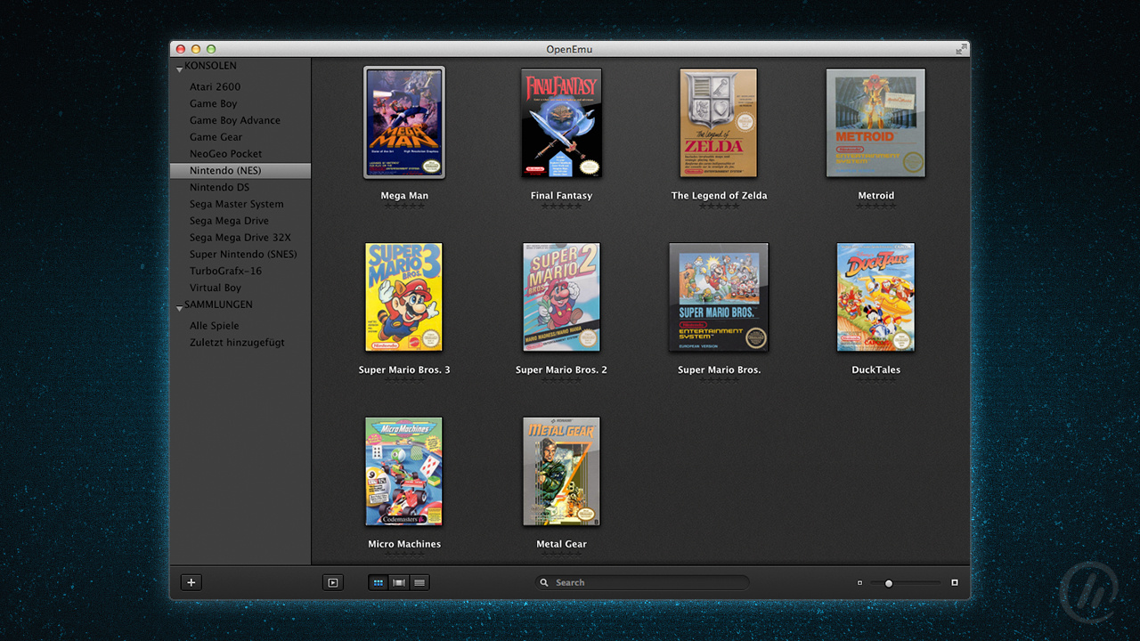Switch to list view mode

point(419,582)
